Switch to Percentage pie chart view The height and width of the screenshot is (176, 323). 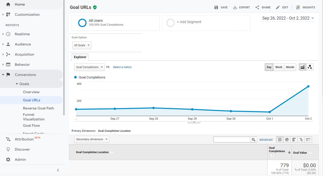tap(287, 139)
